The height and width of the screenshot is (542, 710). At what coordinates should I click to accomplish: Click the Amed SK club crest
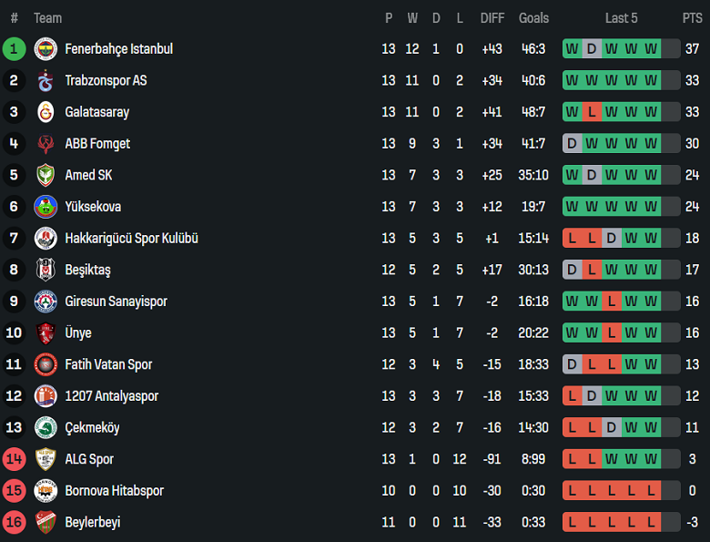(x=46, y=175)
